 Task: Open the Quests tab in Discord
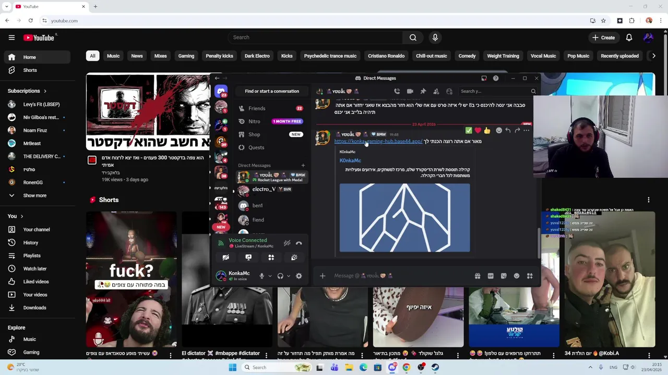click(x=271, y=147)
